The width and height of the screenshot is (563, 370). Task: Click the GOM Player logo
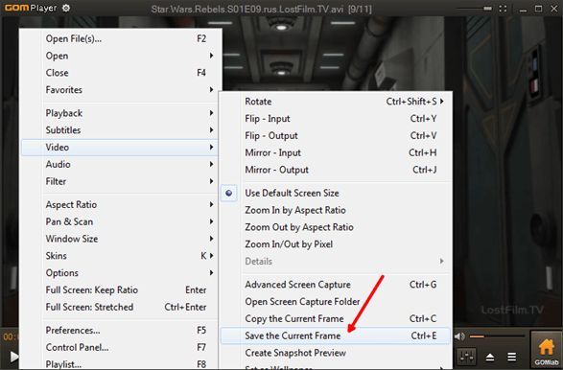click(x=31, y=8)
